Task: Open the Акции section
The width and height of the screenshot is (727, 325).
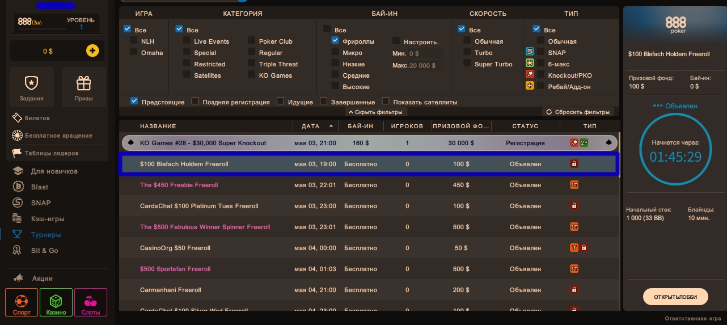Action: [x=43, y=278]
